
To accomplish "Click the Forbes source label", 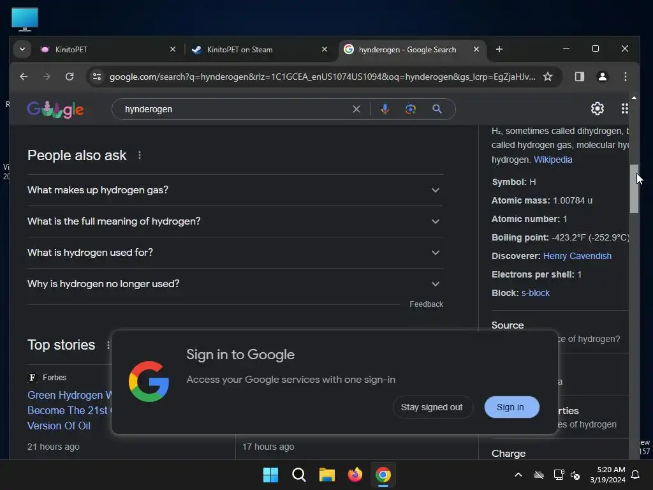I will pos(55,378).
